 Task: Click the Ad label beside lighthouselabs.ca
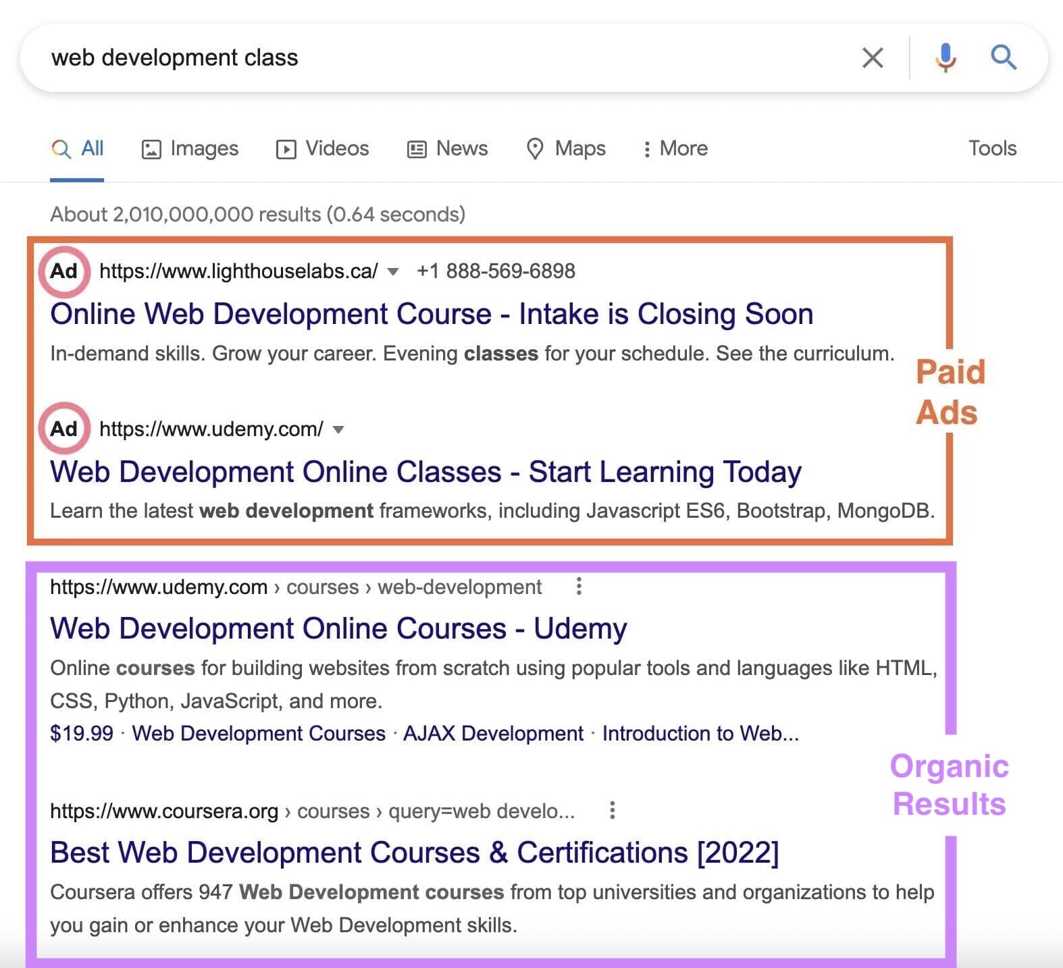(x=64, y=271)
